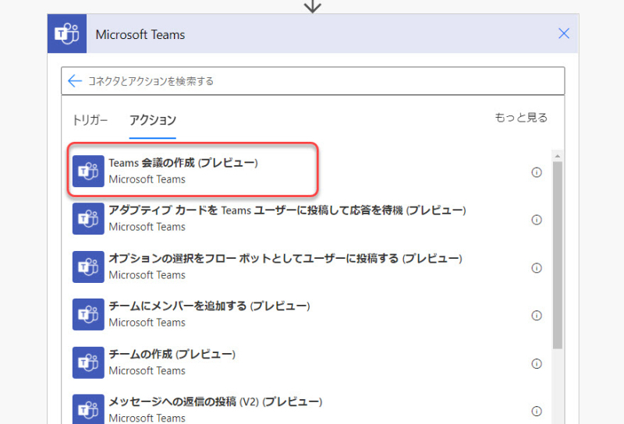Close the Microsoft Teams action panel
The height and width of the screenshot is (424, 624).
(563, 34)
